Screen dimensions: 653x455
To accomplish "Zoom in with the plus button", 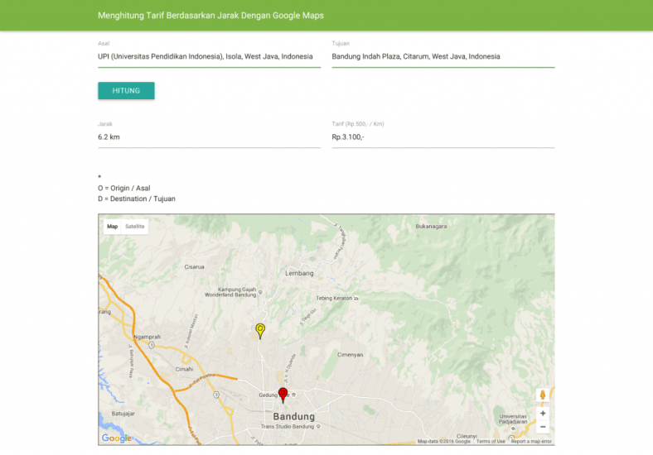I will (543, 414).
